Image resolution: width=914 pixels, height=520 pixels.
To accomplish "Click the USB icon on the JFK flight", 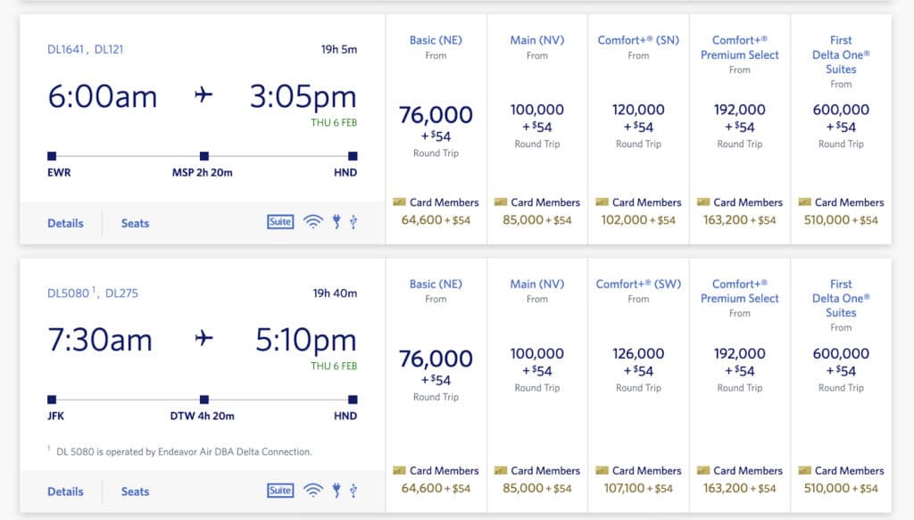I will [x=353, y=491].
